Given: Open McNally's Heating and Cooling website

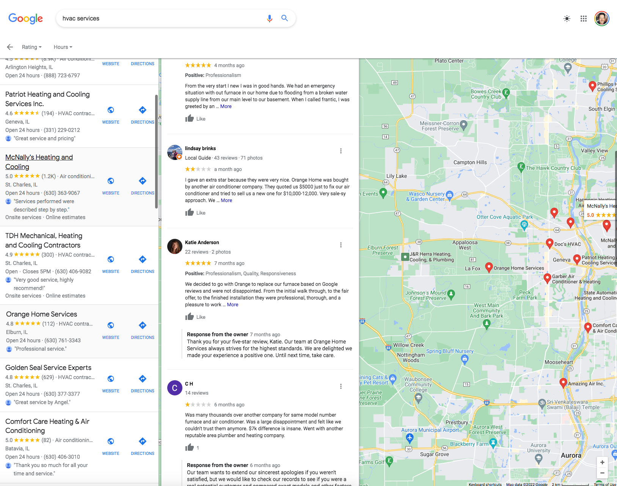Looking at the screenshot, I should click(111, 186).
